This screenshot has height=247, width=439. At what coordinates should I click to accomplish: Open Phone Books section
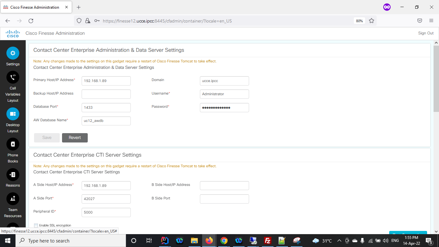click(13, 144)
